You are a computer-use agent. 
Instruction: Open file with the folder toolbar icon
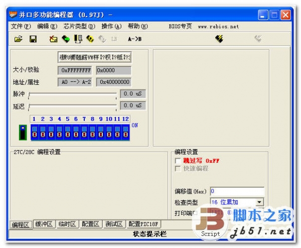[x=19, y=39]
